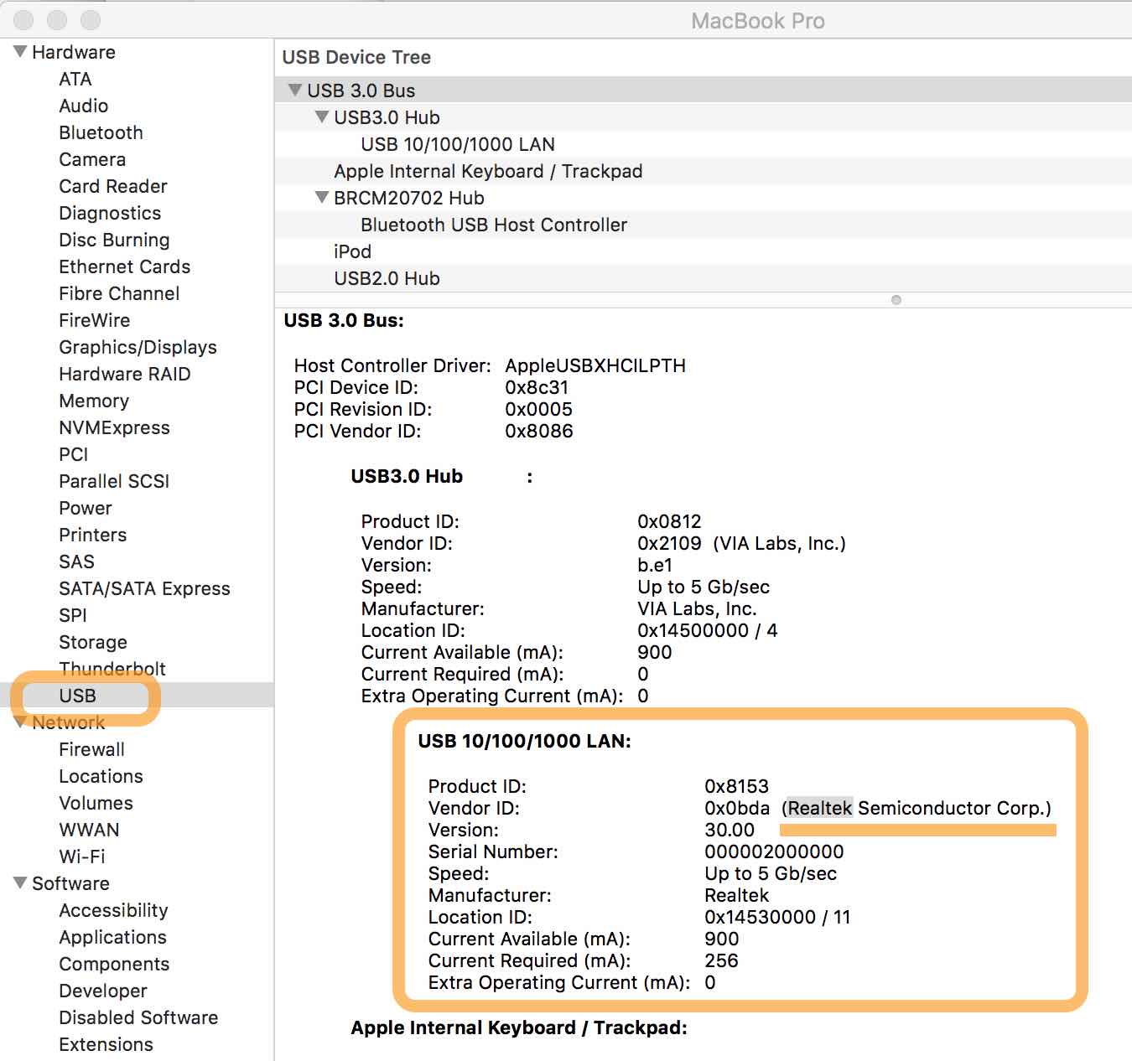Select NVMExpress in the sidebar
Image resolution: width=1132 pixels, height=1061 pixels.
(x=114, y=427)
